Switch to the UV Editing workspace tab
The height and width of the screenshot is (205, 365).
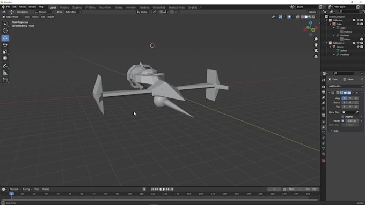click(x=90, y=7)
